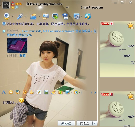Click the police cap report icon

(65, 16)
